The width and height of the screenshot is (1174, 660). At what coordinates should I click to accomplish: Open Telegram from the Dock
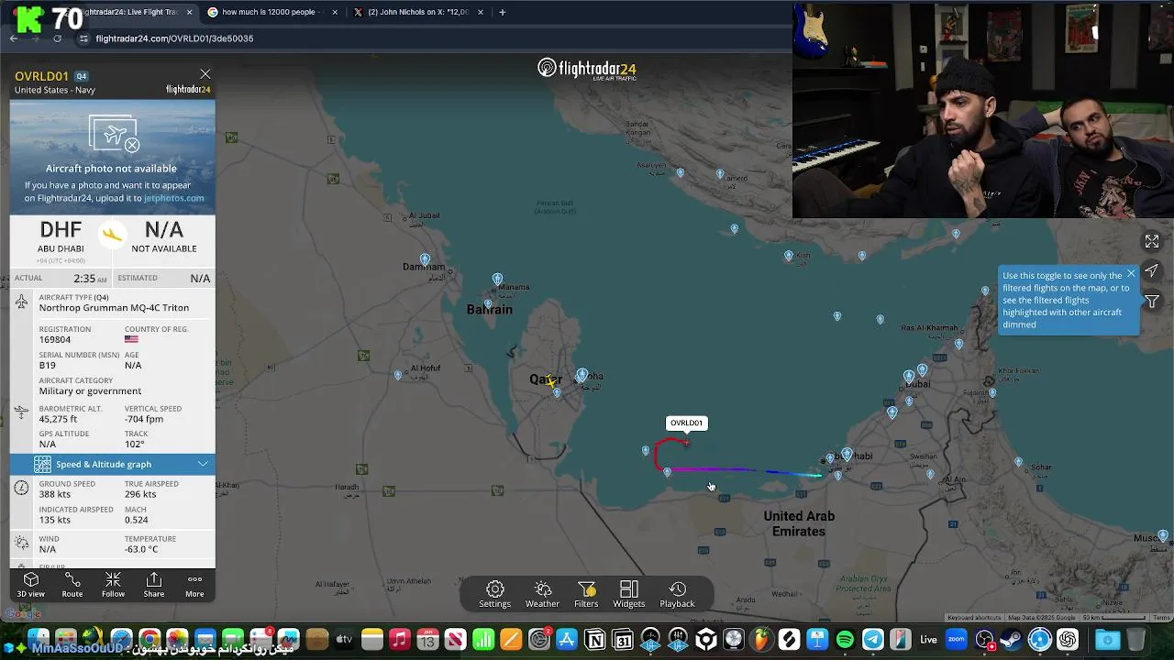click(873, 640)
